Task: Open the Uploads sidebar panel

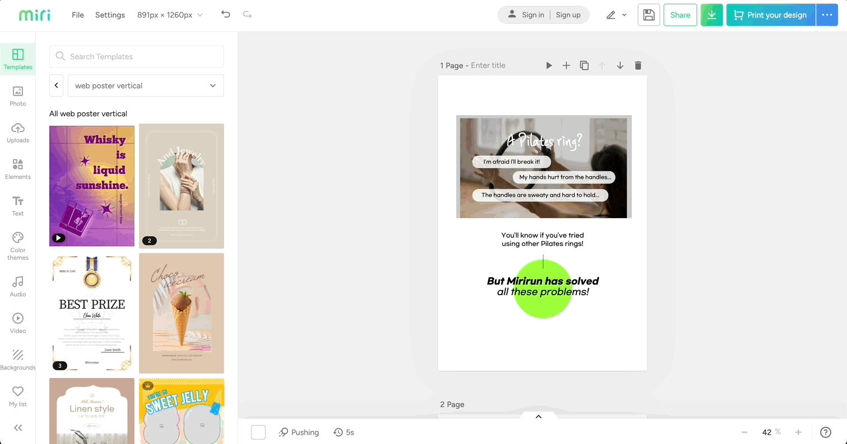Action: pos(18,133)
